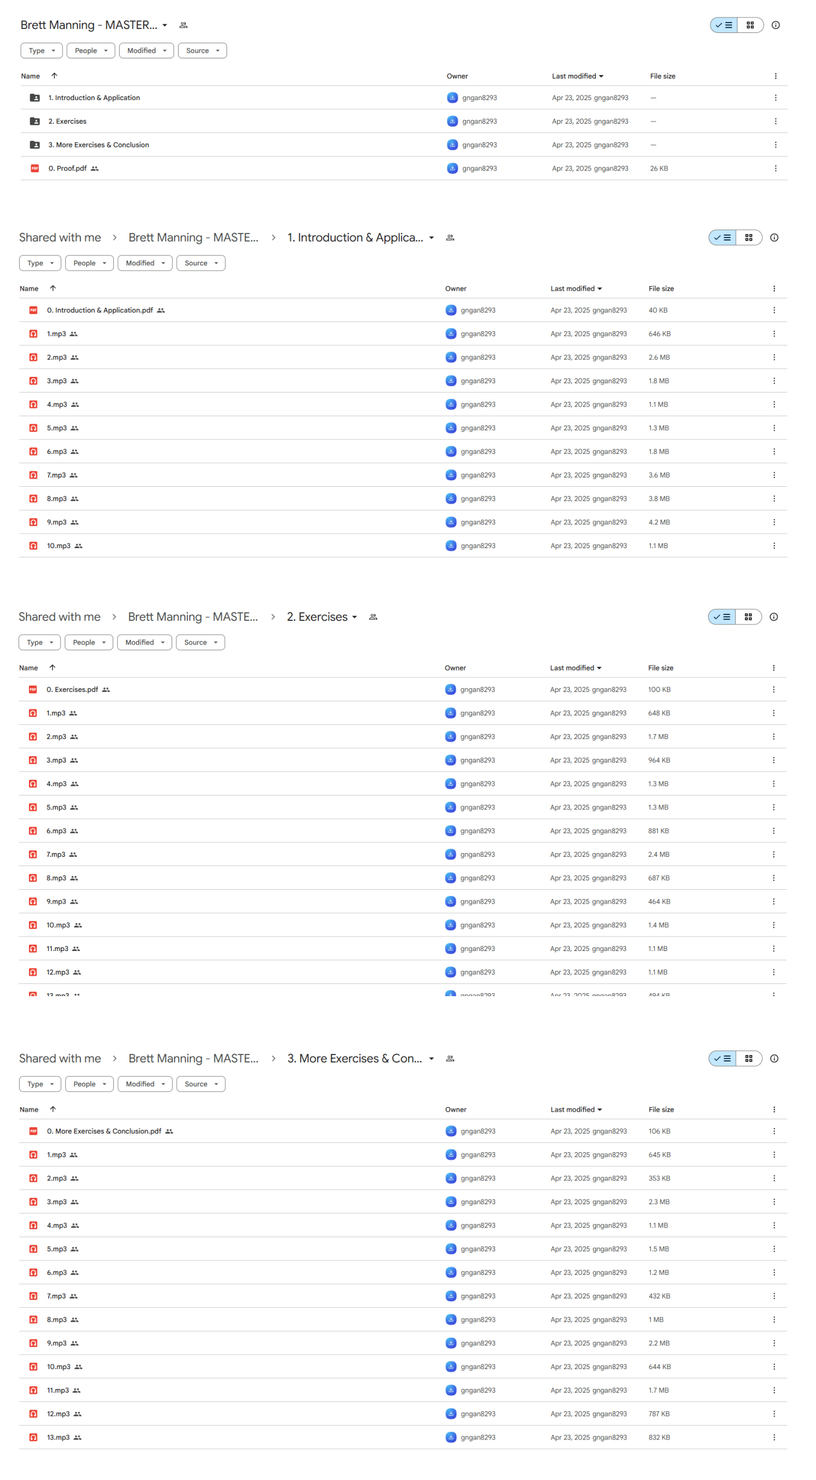Click folder icon of 1. Introduction & Application

[x=35, y=98]
